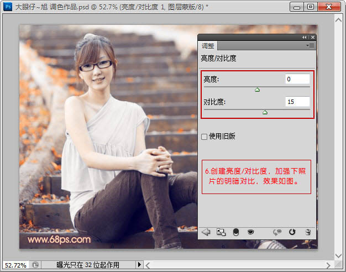This screenshot has height=272, width=346.
Task: Clip the adjustment to the layer below
Action: 235,233
